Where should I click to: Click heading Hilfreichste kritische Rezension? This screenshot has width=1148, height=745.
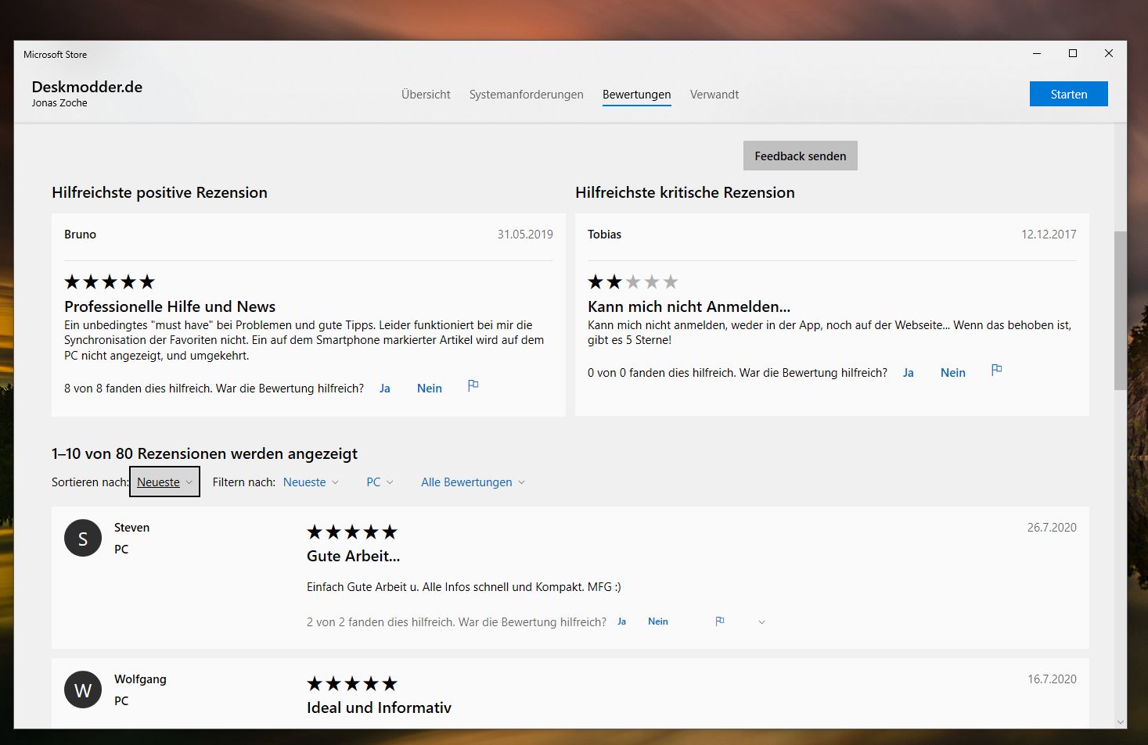(685, 192)
